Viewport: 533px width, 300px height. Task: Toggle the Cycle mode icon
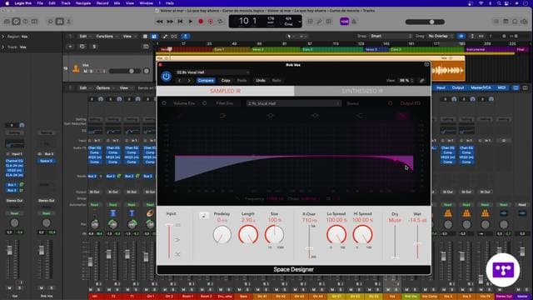[x=220, y=22]
